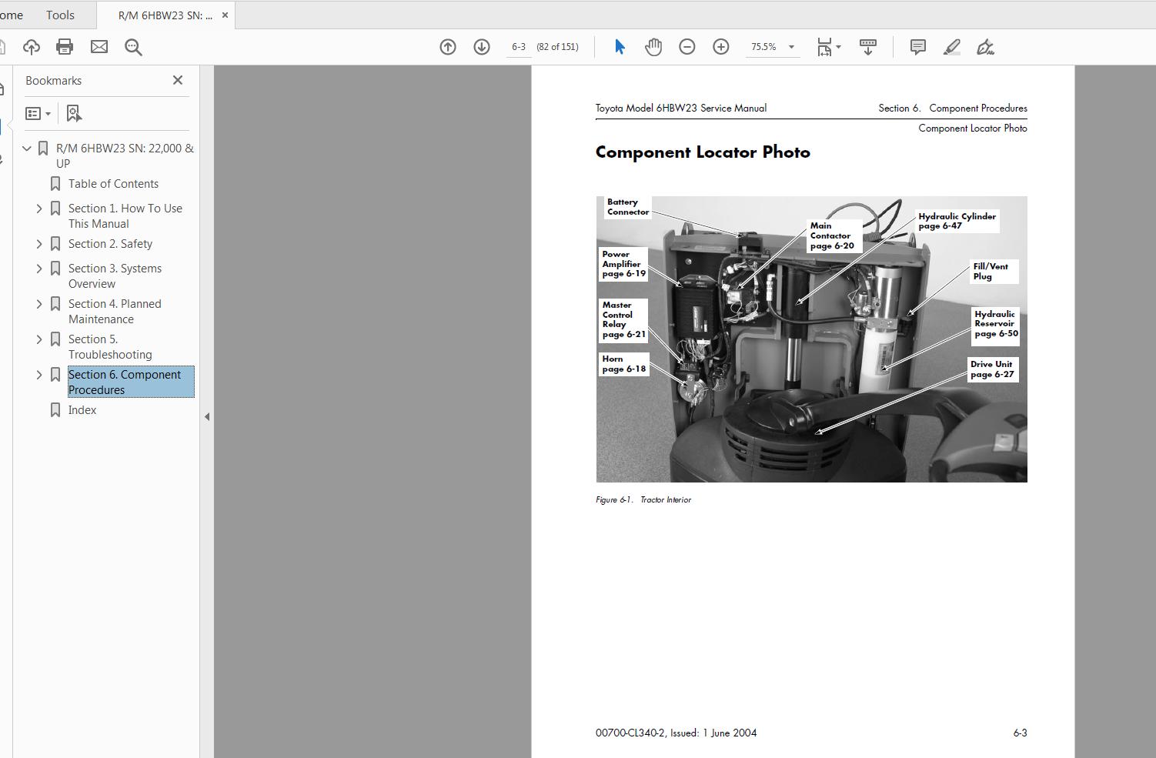This screenshot has width=1156, height=758.
Task: Open the Print dialog
Action: [65, 47]
